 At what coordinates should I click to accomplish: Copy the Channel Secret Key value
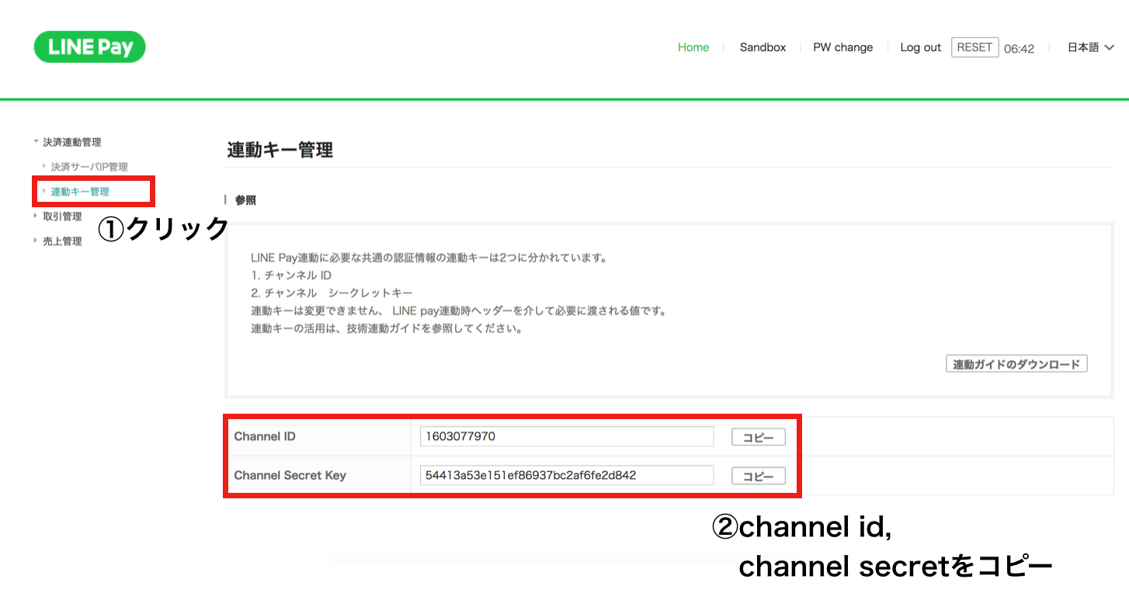click(x=757, y=475)
